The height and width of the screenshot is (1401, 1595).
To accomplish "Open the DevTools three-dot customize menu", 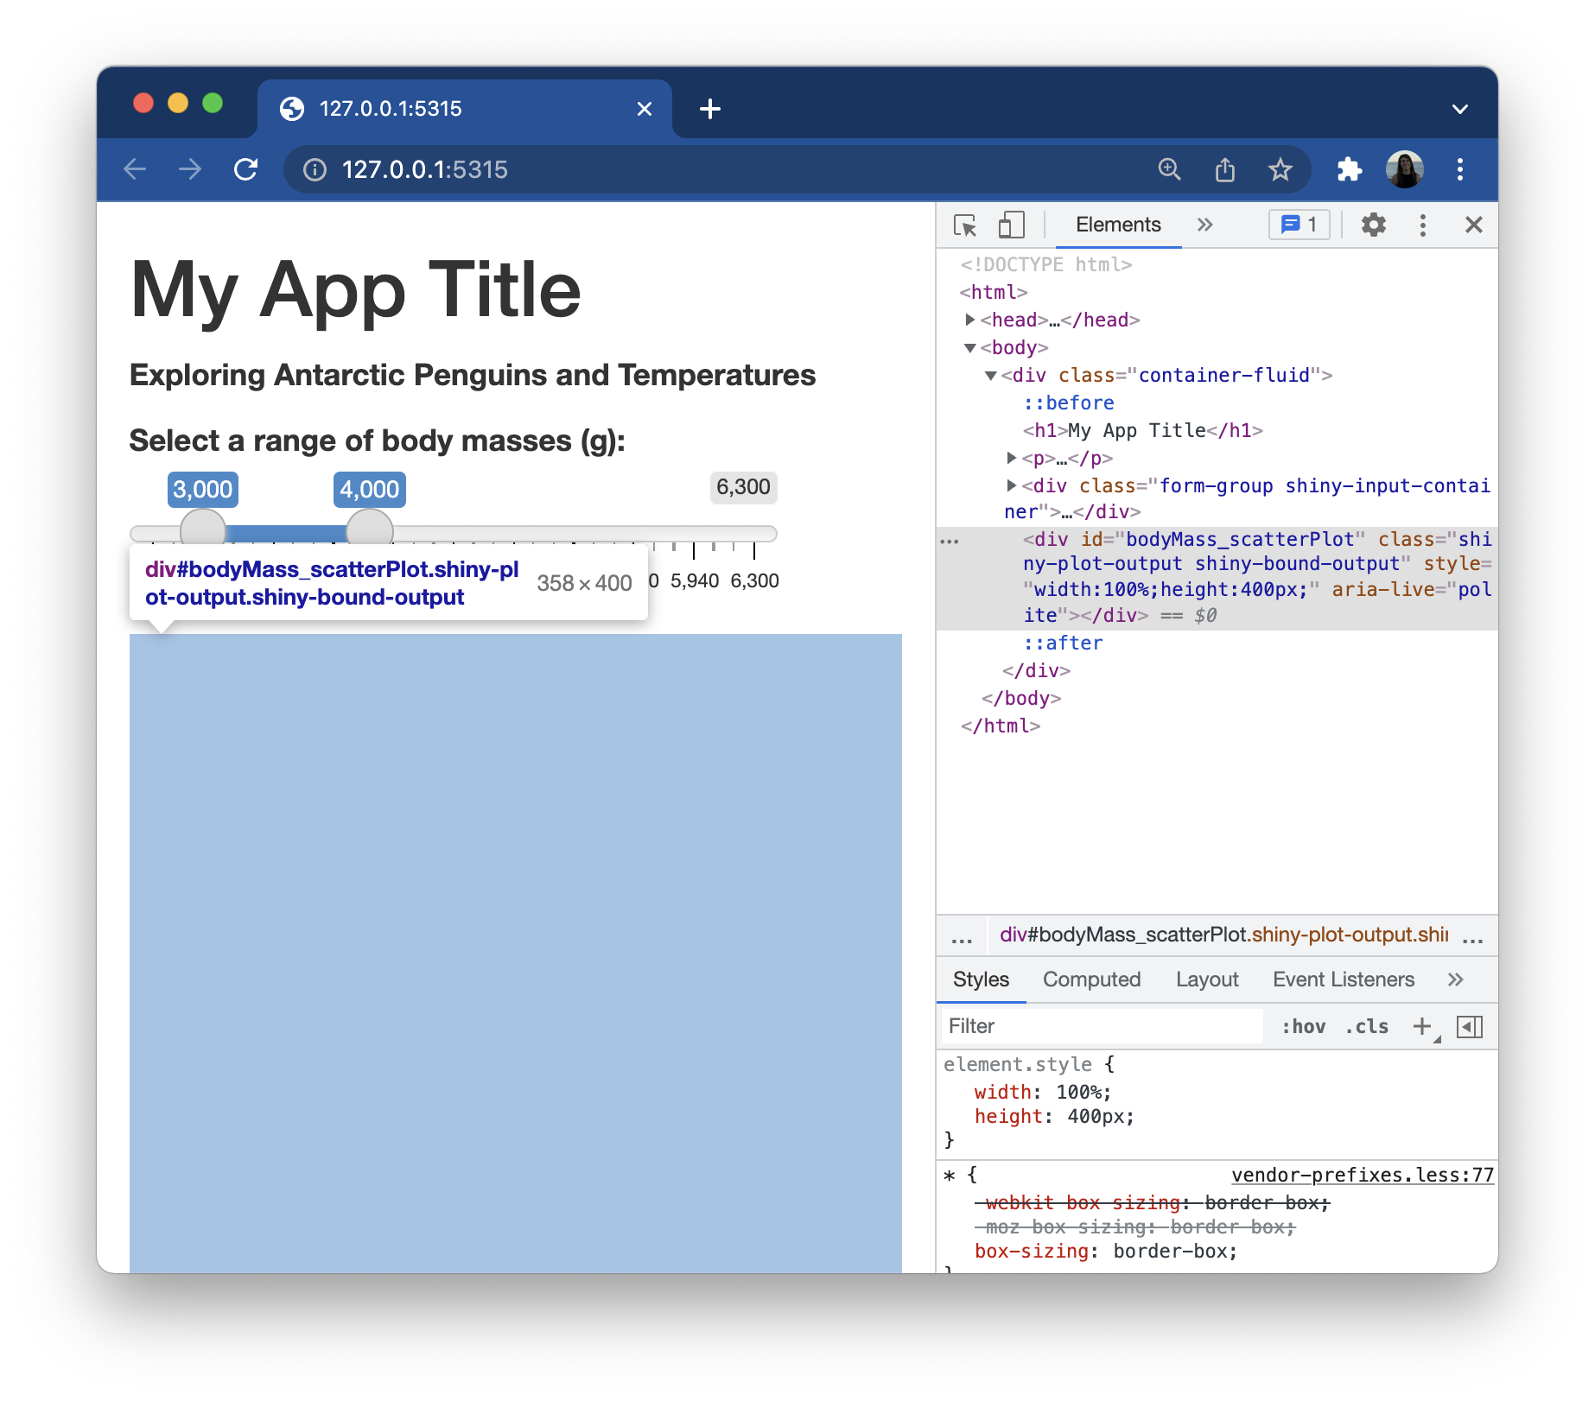I will [1421, 225].
